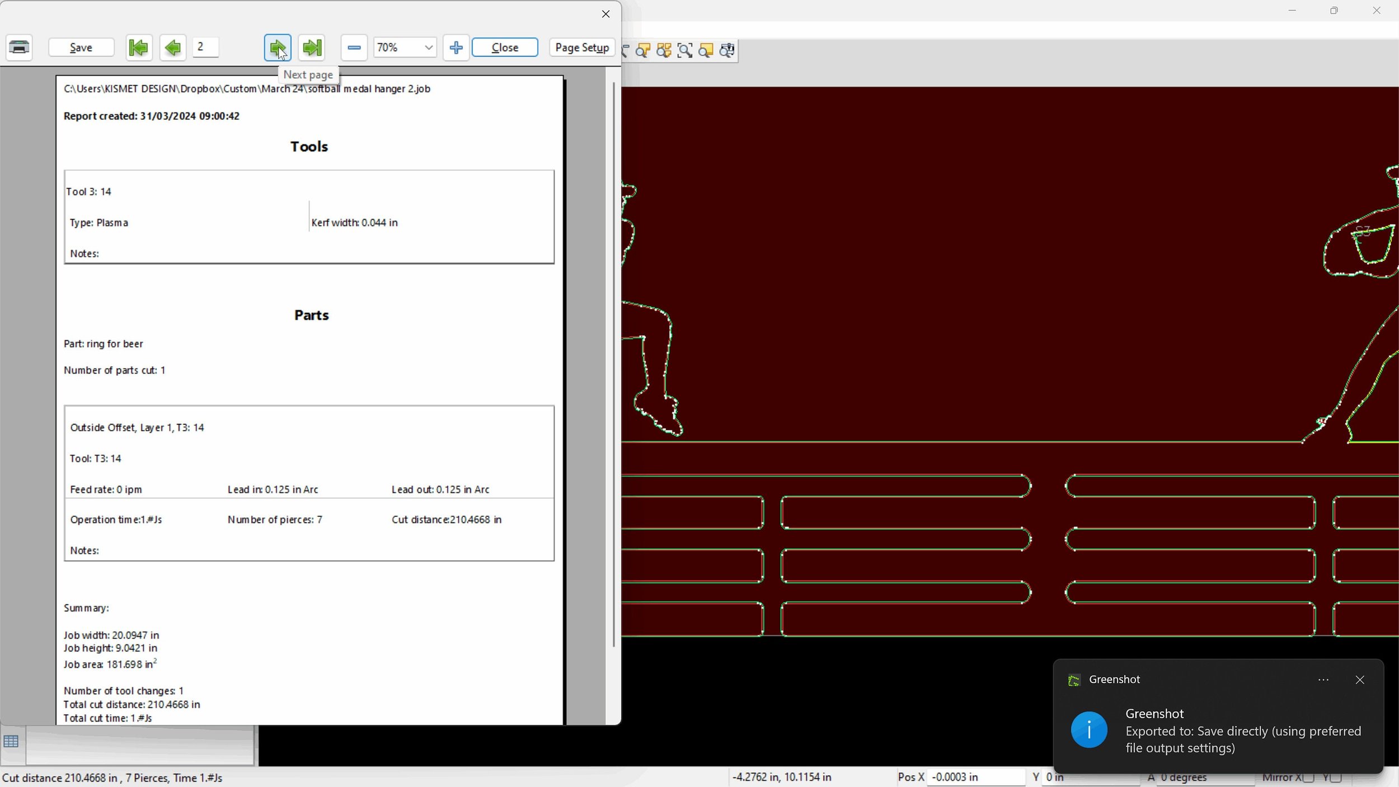The height and width of the screenshot is (787, 1399).
Task: Click 'Lead in: 0.125 in Arc' text
Action: 273,489
